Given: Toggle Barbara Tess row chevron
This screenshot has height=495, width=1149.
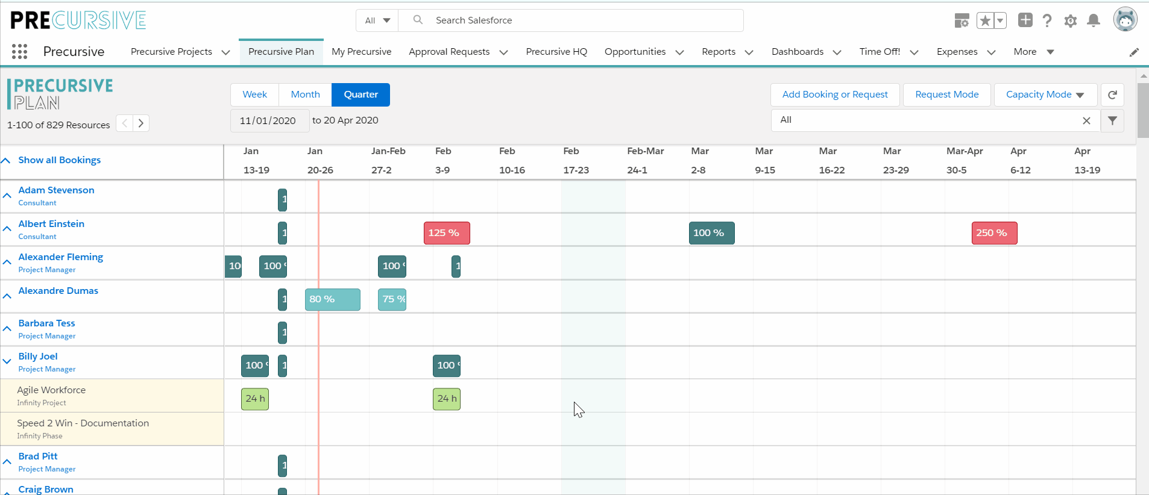Looking at the screenshot, I should pos(7,329).
